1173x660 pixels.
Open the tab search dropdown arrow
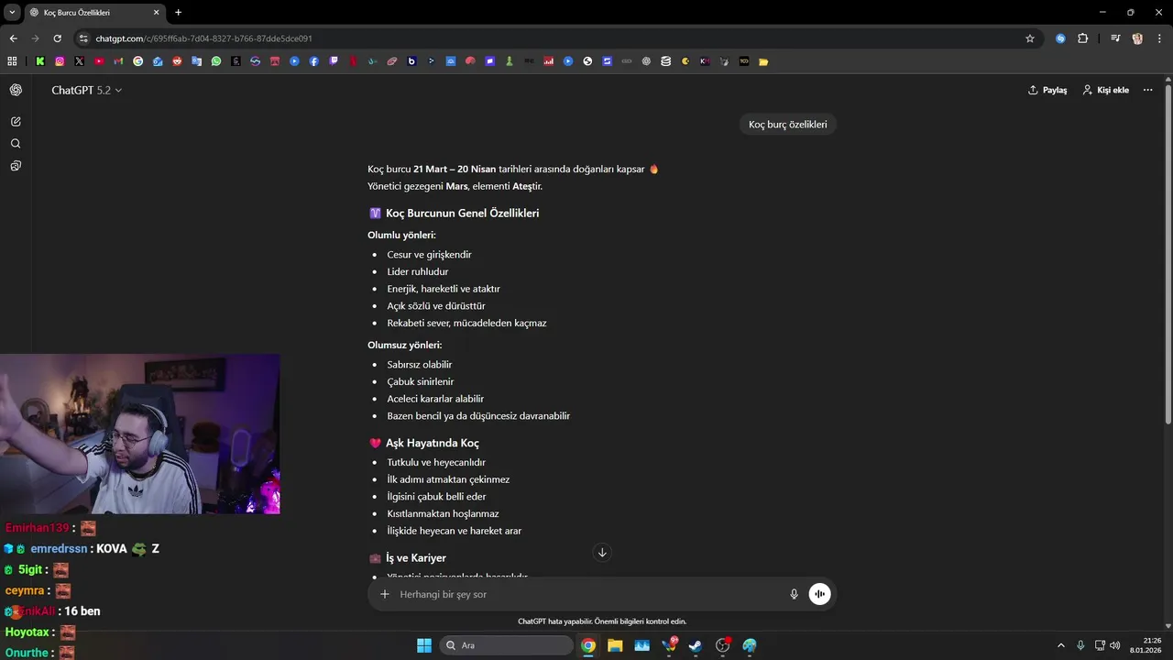pos(12,12)
